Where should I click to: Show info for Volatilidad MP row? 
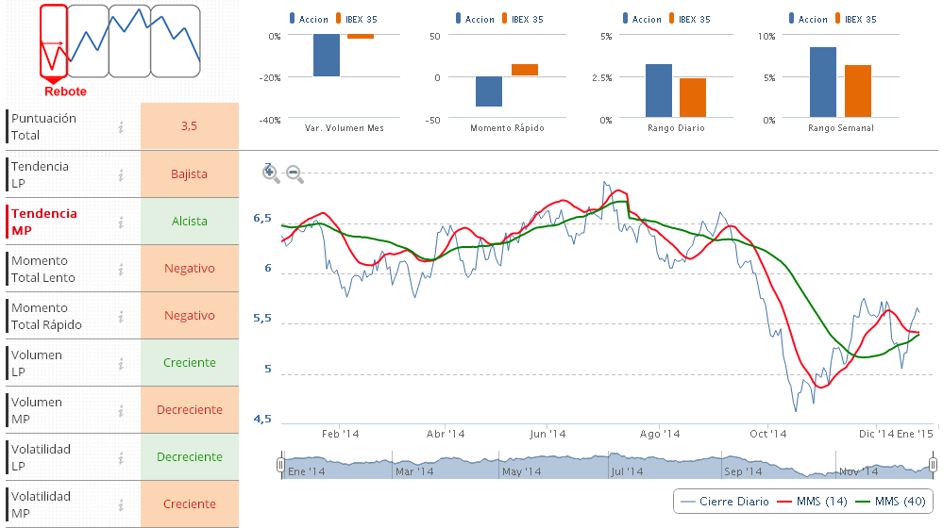pos(121,504)
